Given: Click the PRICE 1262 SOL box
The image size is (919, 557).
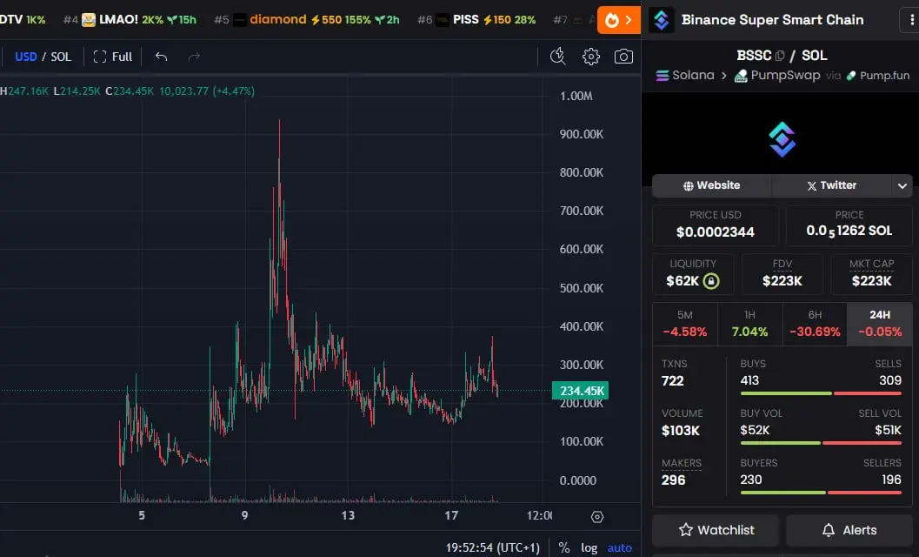Looking at the screenshot, I should (x=849, y=225).
